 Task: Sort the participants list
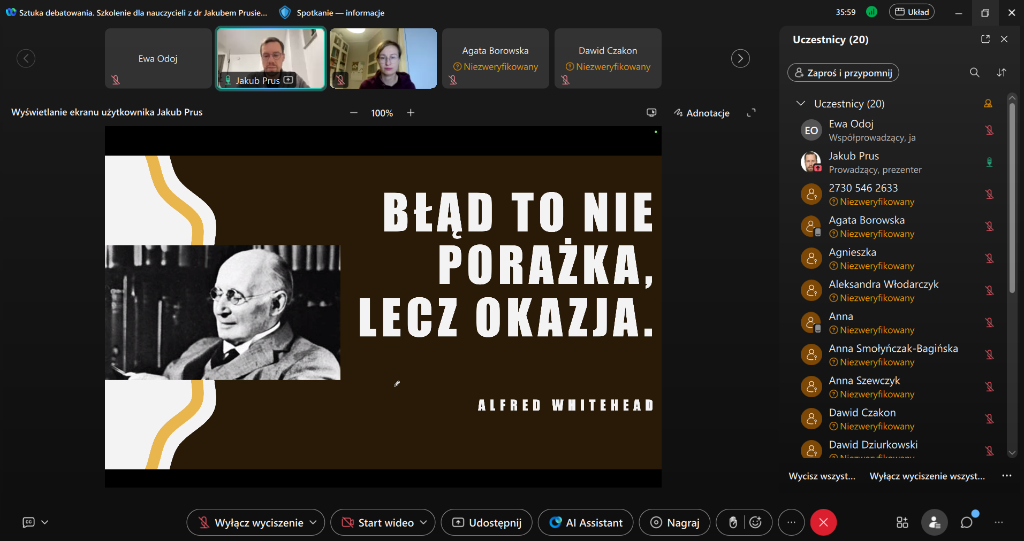pos(1001,73)
